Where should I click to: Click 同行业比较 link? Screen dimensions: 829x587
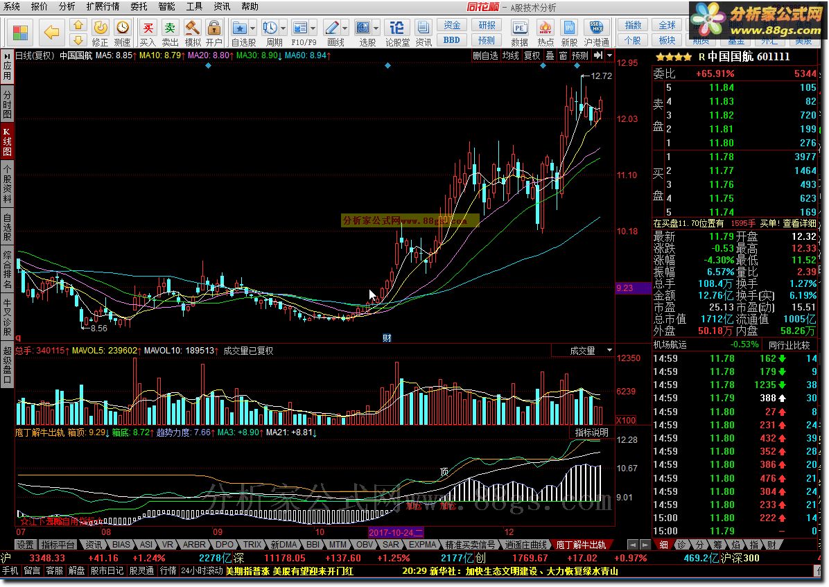coord(789,345)
